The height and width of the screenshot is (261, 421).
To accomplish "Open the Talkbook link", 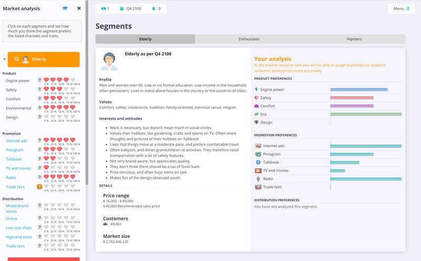I will 14,159.
